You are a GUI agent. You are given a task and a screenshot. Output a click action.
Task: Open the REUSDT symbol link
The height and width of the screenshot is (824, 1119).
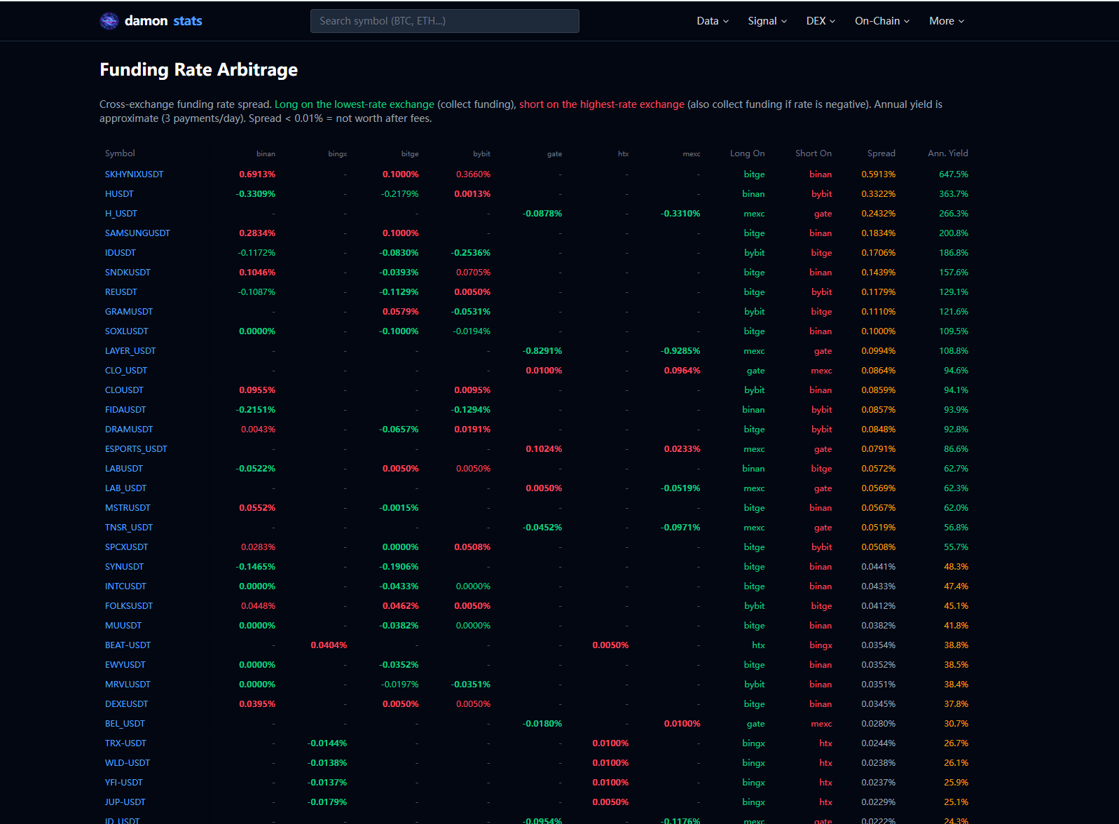click(121, 292)
